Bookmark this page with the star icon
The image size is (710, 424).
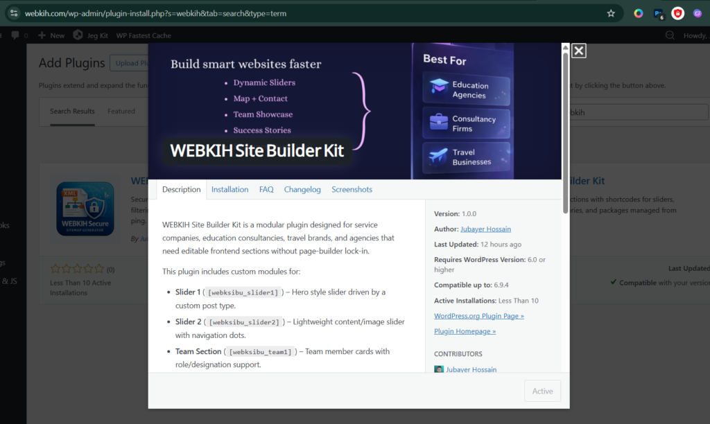611,13
